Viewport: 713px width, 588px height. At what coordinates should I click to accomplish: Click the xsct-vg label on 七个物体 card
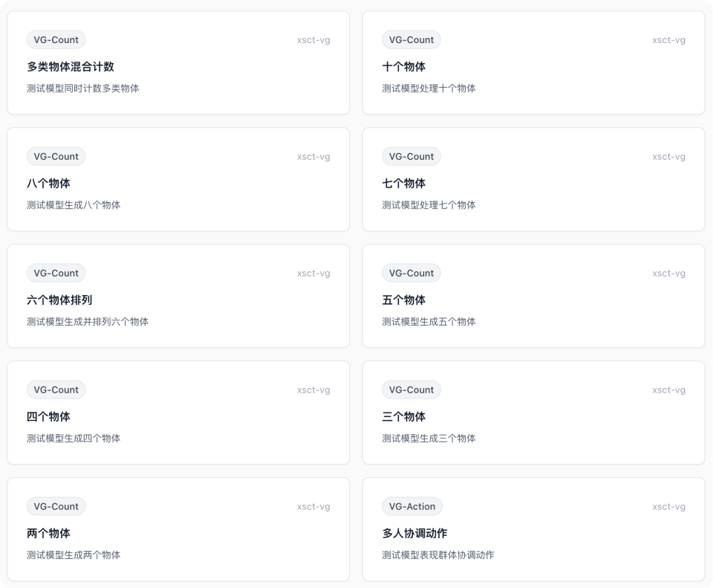pos(668,156)
